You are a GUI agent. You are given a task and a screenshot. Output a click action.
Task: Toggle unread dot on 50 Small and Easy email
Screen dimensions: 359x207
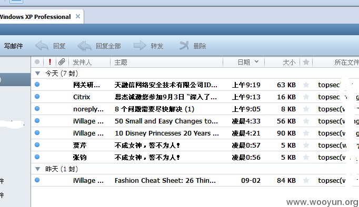pos(37,121)
